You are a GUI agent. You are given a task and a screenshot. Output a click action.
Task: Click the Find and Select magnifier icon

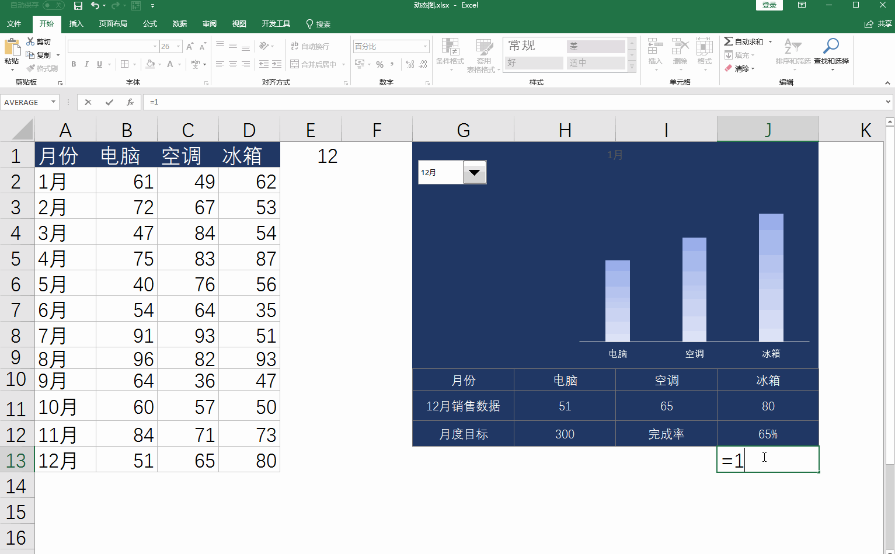(831, 46)
